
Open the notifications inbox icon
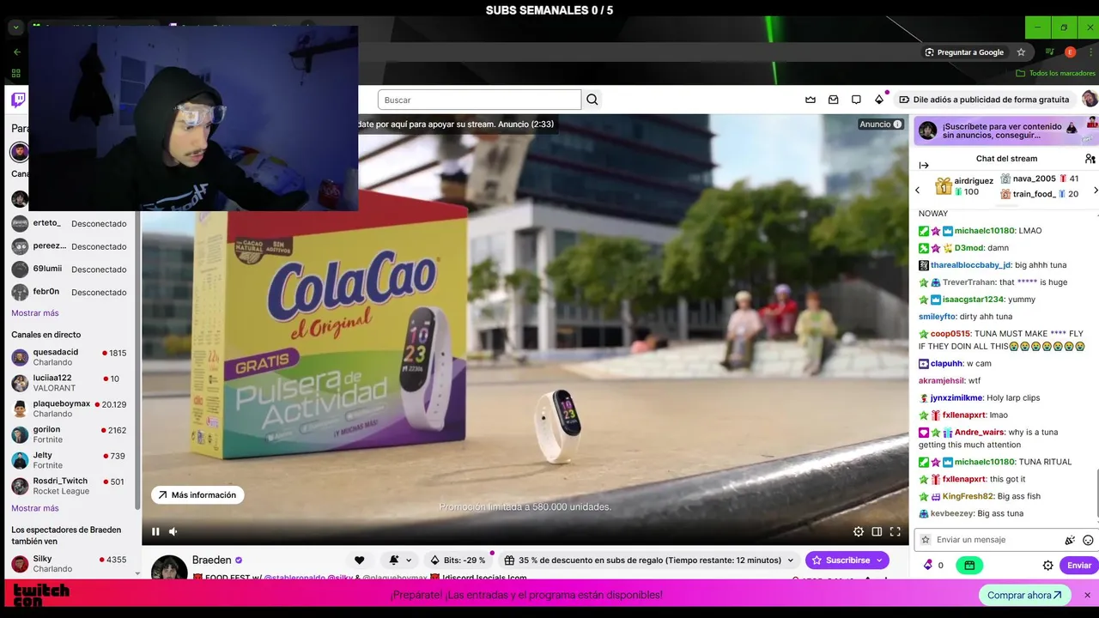(x=833, y=100)
